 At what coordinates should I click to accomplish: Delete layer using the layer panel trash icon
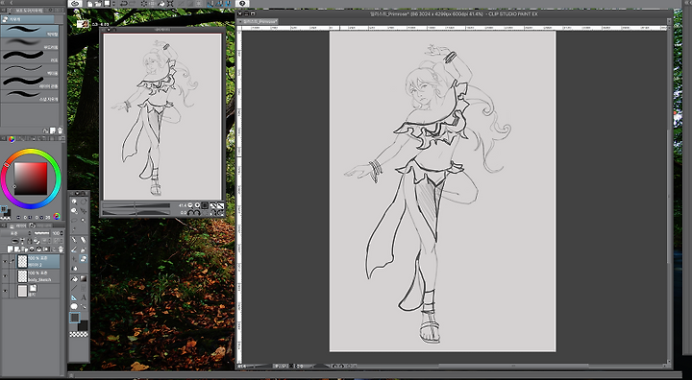click(x=61, y=249)
